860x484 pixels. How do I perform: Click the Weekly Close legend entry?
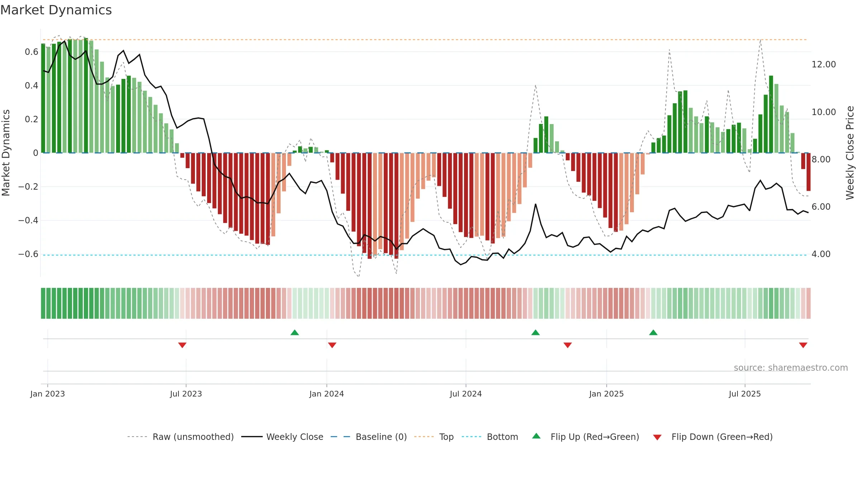(x=282, y=437)
